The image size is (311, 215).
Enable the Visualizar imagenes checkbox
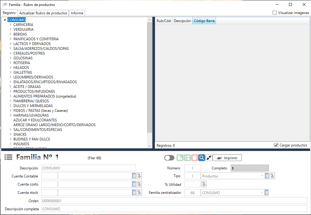(x=275, y=13)
